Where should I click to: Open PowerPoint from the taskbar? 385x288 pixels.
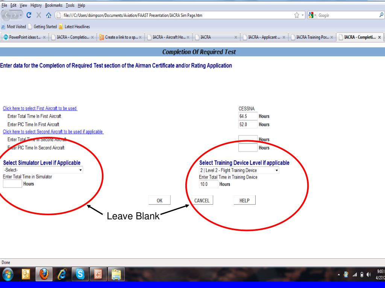coord(98,274)
